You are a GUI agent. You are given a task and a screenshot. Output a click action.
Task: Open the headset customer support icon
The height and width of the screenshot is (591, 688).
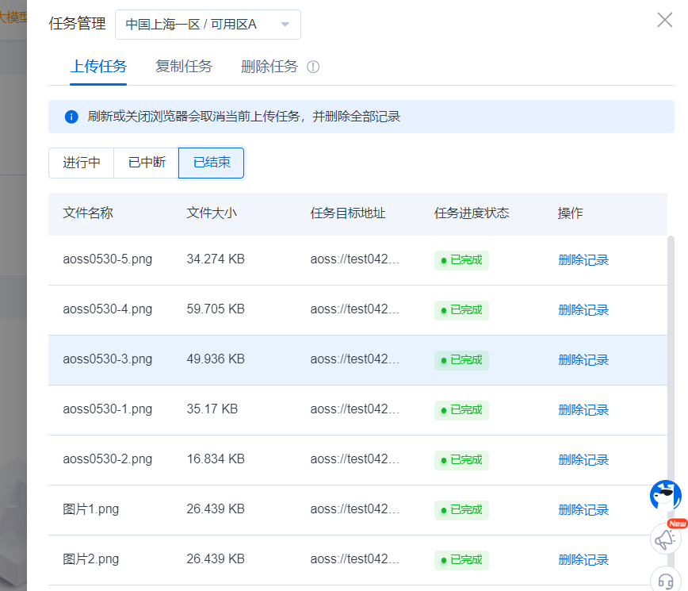665,579
